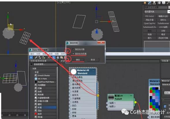This screenshot has height=119, width=170.
Task: Click the Ink 'n Paint material icon
Action: [x=36, y=79]
